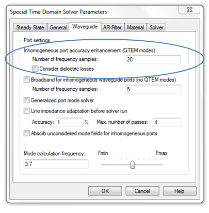Open the Material tab
Image resolution: width=209 pixels, height=213 pixels.
(136, 27)
